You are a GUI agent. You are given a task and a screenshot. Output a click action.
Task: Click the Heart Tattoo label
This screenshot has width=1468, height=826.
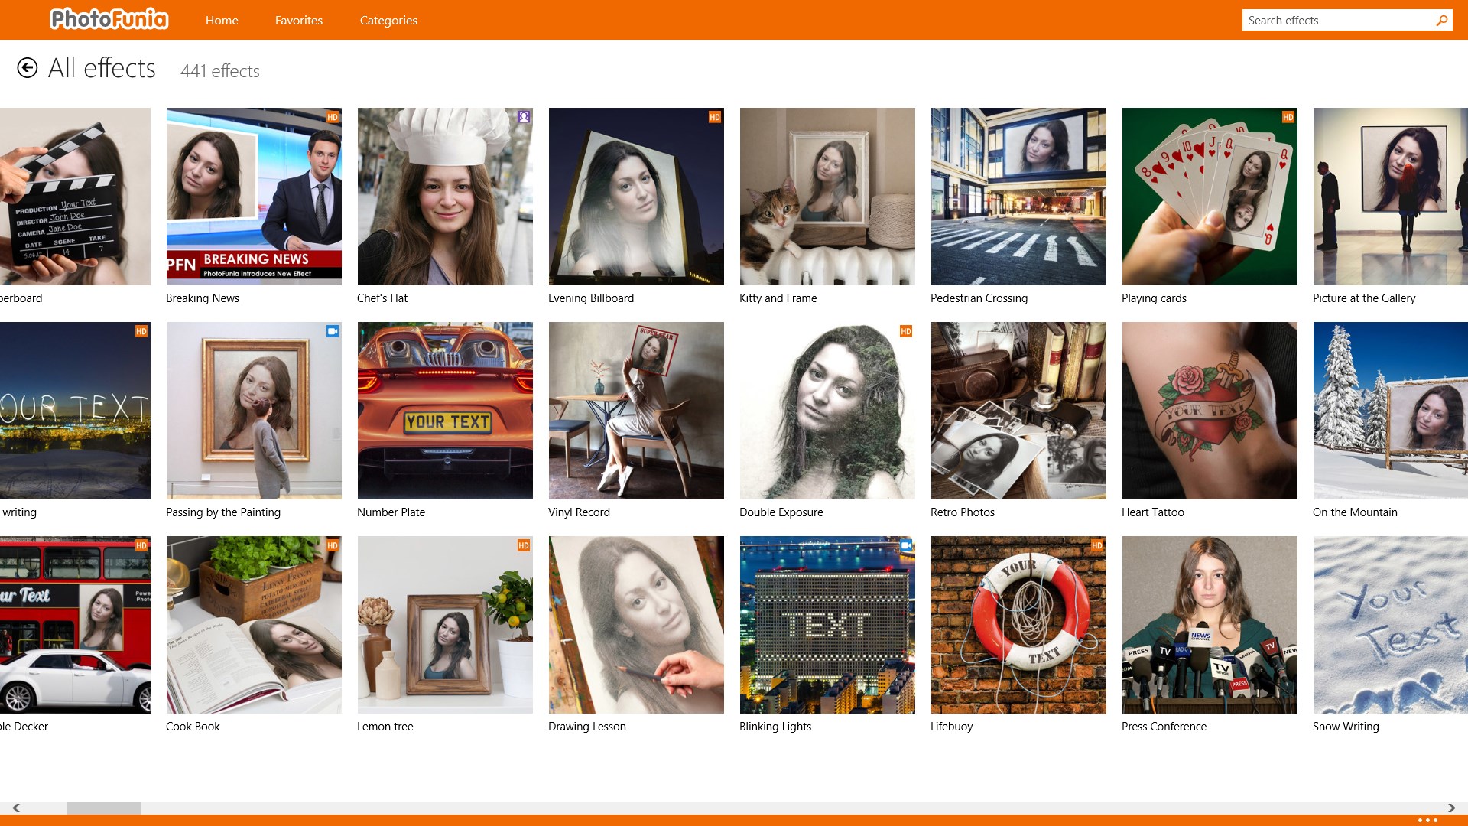(x=1152, y=512)
